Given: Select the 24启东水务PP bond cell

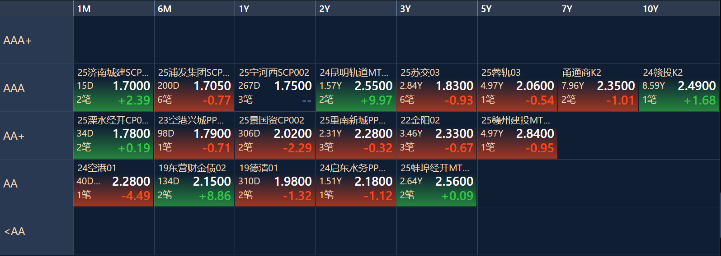Looking at the screenshot, I should 356,183.
